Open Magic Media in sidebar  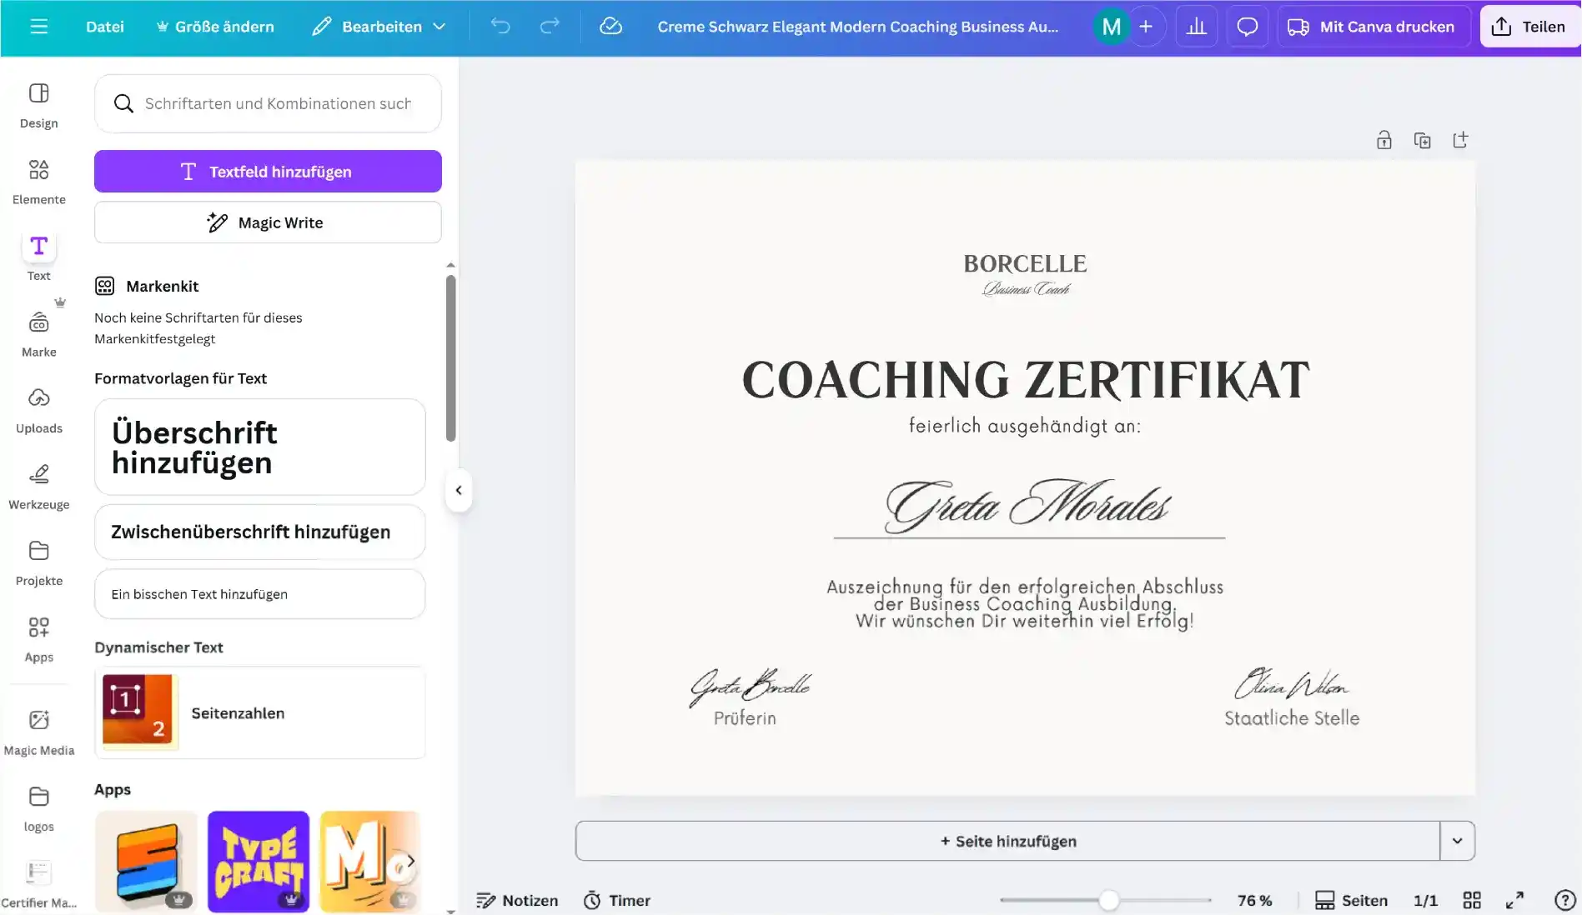[x=39, y=732]
